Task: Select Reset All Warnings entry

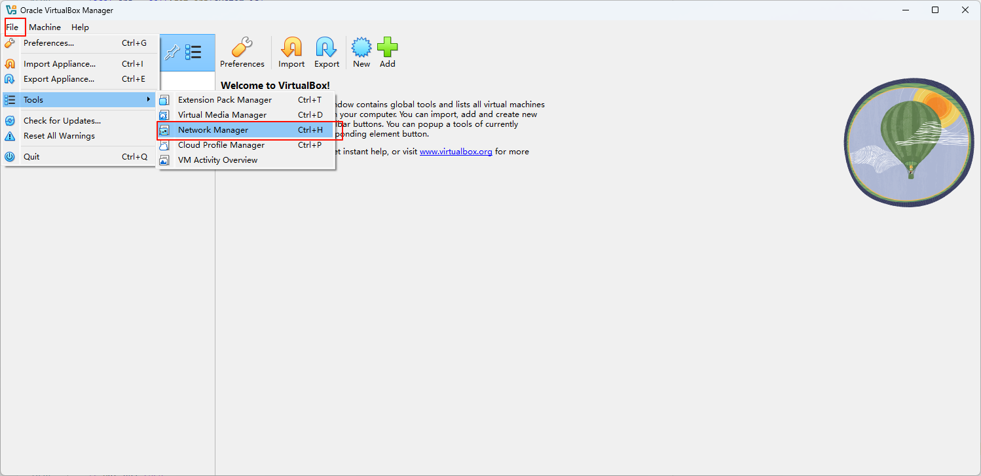Action: click(81, 136)
